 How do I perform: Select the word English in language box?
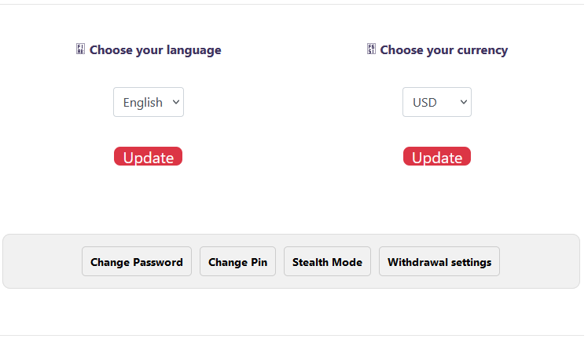(142, 103)
